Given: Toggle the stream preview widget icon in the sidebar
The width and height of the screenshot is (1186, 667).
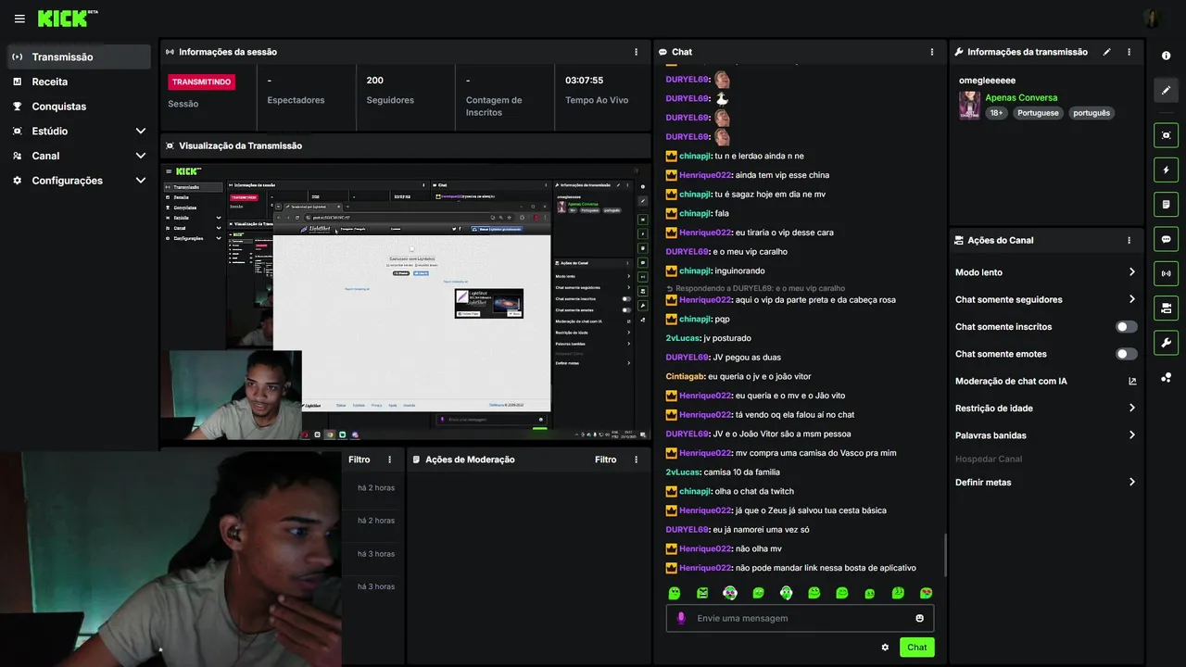Looking at the screenshot, I should (1166, 135).
